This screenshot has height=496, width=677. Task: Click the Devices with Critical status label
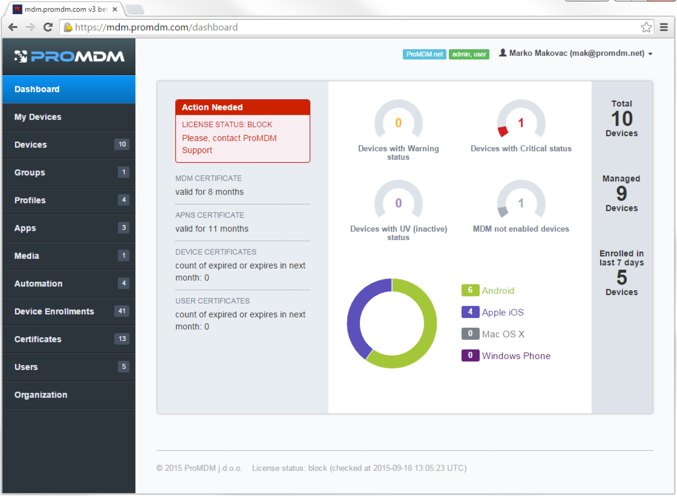(x=521, y=149)
